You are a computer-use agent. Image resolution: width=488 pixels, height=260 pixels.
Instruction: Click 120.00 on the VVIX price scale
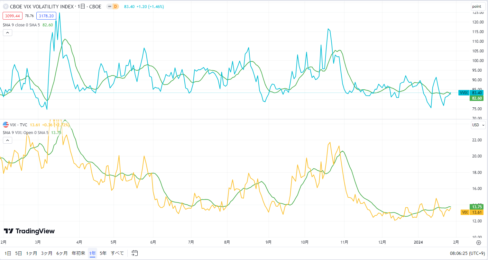click(x=478, y=22)
